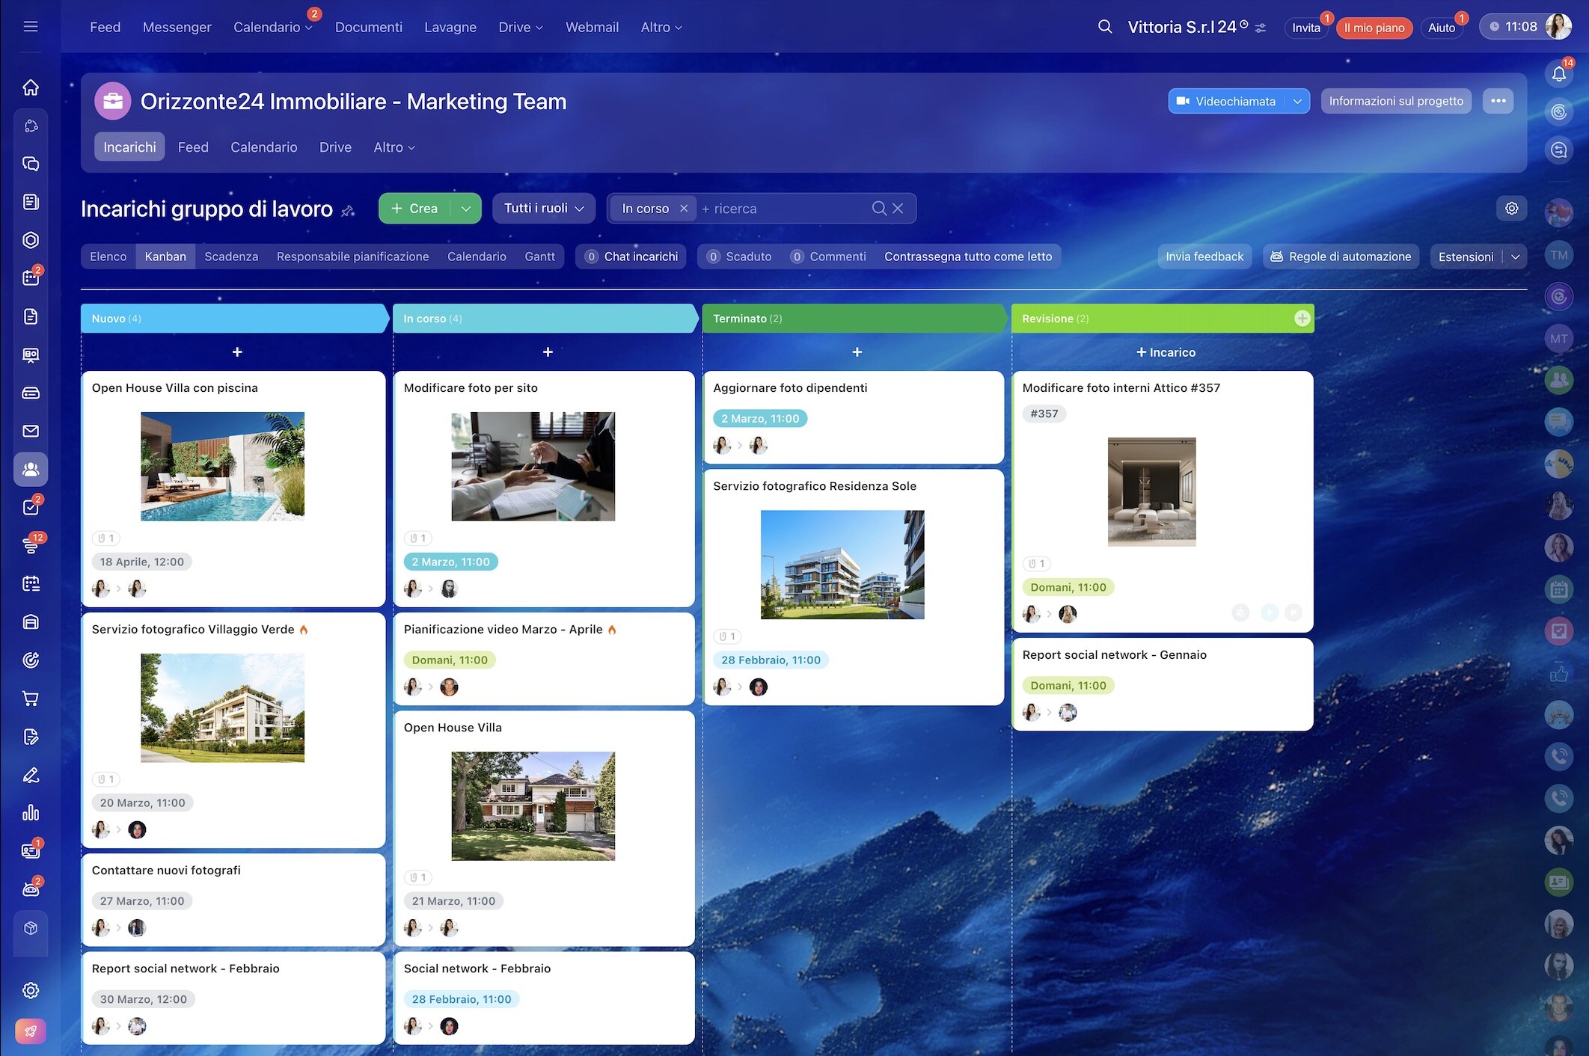Open the shopping cart icon in sidebar
This screenshot has height=1056, width=1589.
point(31,699)
